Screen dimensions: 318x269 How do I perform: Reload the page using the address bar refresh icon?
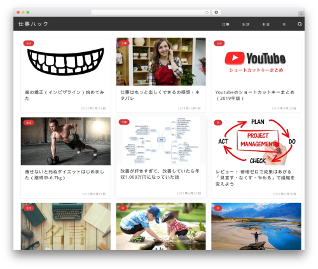tap(207, 13)
